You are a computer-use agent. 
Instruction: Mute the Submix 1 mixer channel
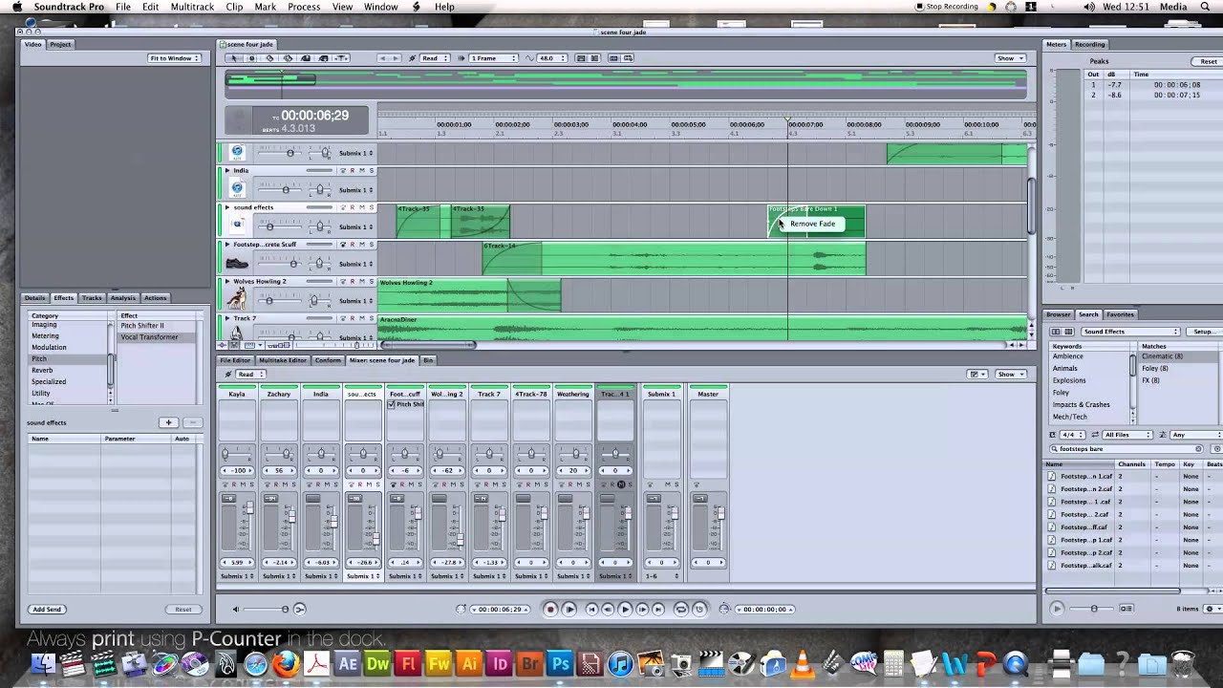tap(668, 484)
